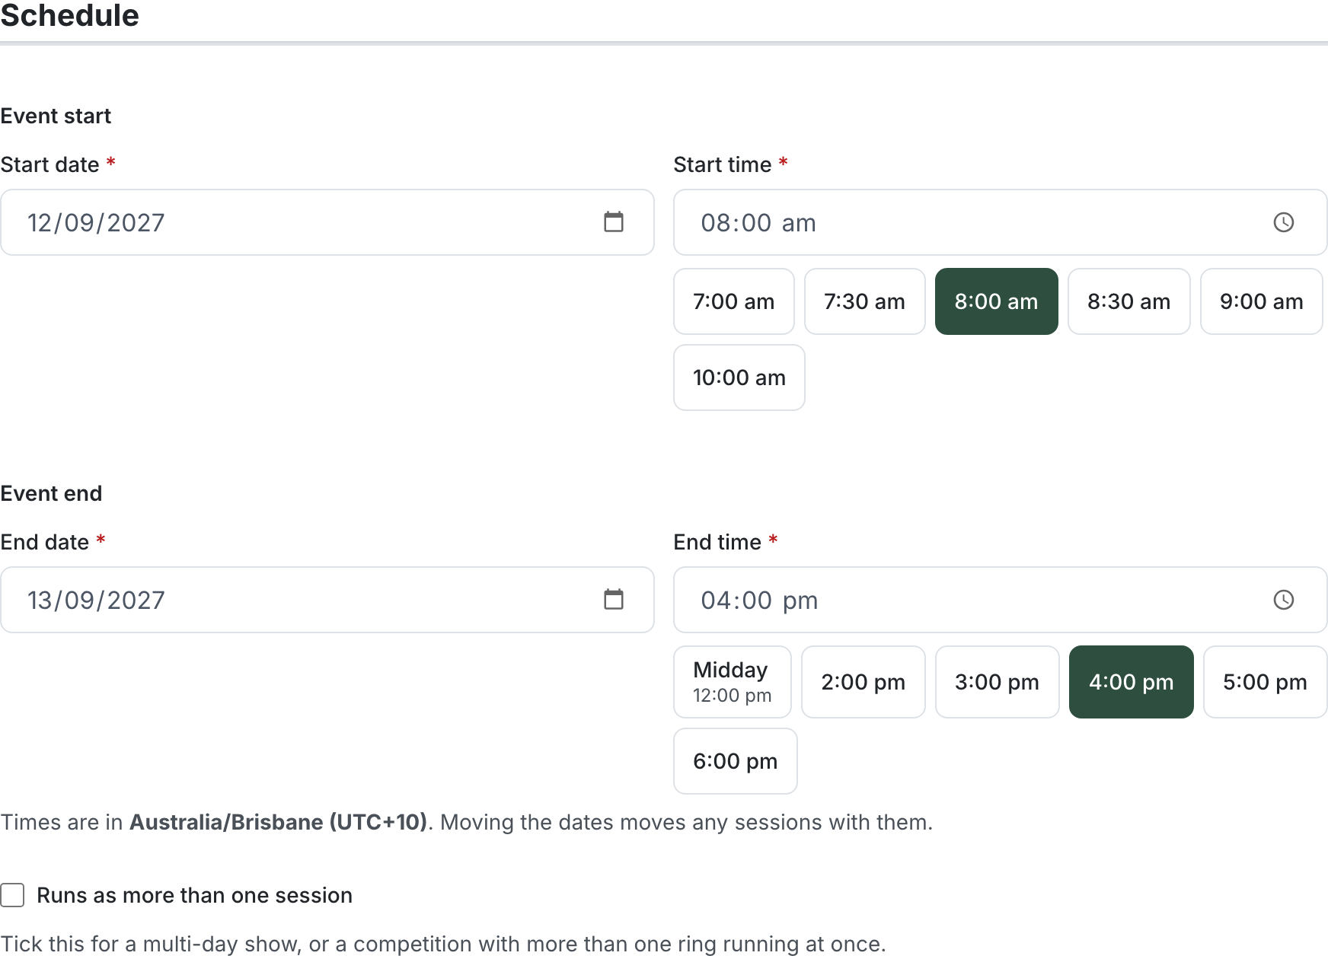Set end time to 2:00 pm
This screenshot has height=959, width=1328.
tap(864, 682)
